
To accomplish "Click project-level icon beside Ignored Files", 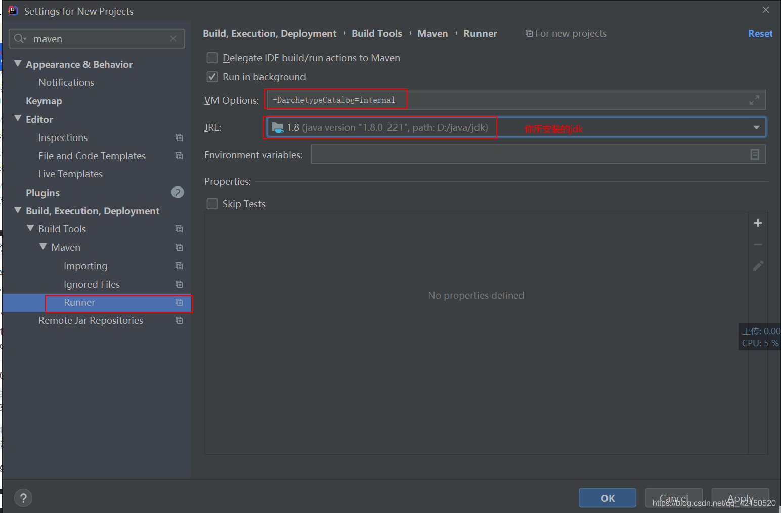I will (179, 284).
